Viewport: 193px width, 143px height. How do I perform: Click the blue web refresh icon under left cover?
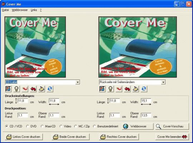(x=50, y=89)
